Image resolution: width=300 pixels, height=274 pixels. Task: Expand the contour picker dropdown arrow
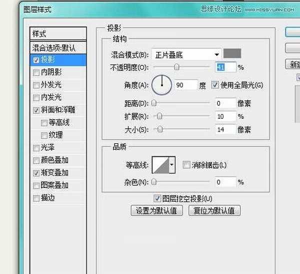(x=172, y=165)
